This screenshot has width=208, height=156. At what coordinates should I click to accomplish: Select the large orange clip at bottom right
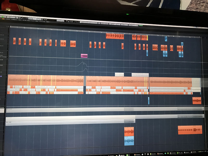click(x=190, y=130)
